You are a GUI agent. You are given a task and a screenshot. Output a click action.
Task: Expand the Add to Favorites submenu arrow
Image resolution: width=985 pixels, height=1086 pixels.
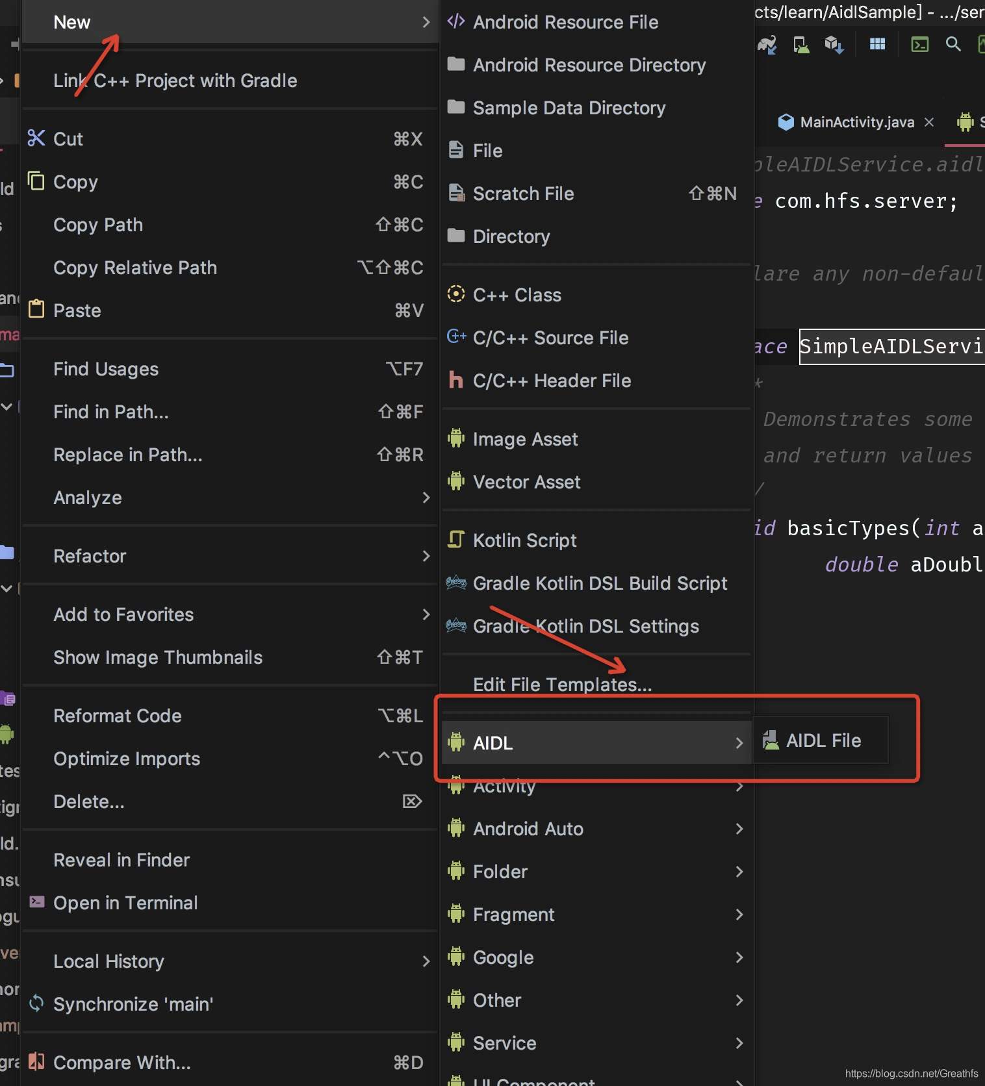pyautogui.click(x=426, y=614)
